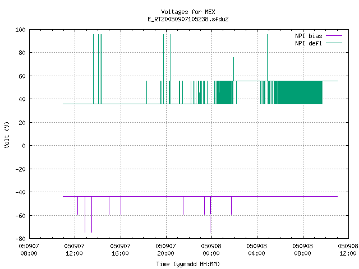The height and width of the screenshot is (269, 359).
Task: Click the y-axis tick label -40
Action: coord(20,192)
